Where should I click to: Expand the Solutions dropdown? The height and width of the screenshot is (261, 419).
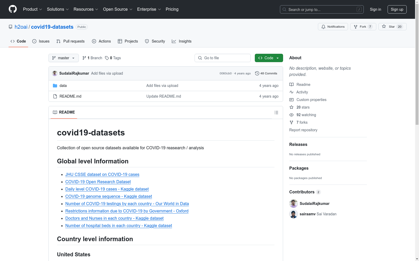click(58, 9)
